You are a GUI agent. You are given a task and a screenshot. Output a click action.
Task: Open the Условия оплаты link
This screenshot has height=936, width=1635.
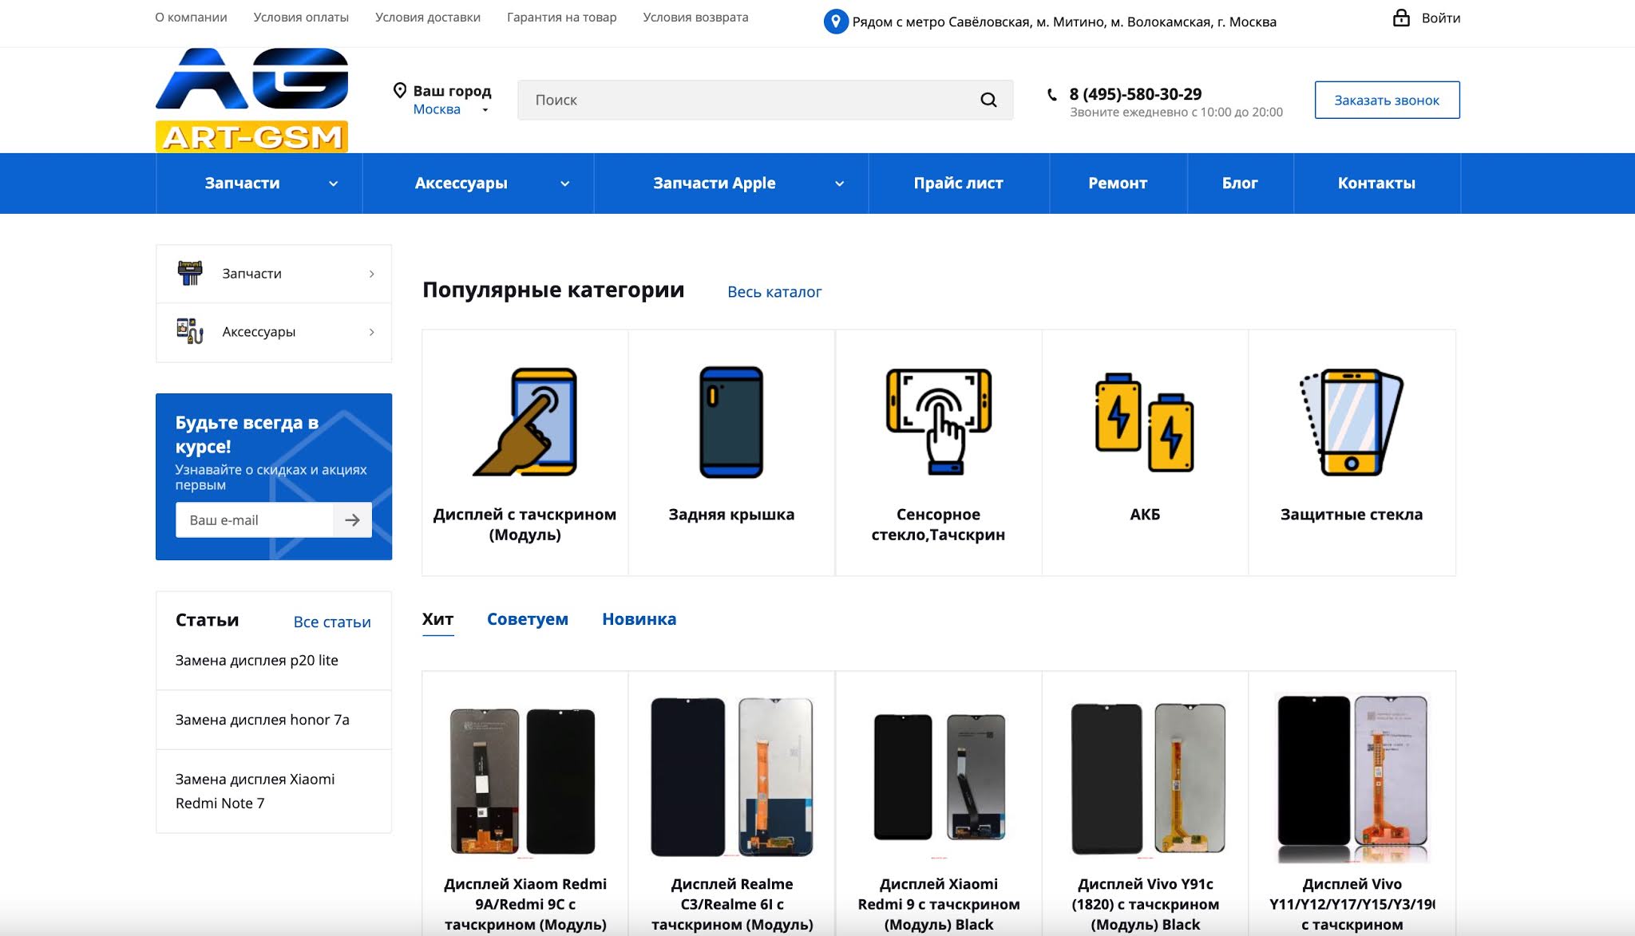[x=301, y=17]
